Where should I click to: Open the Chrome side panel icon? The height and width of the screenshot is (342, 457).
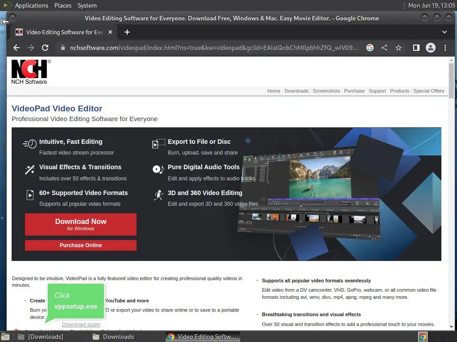tap(416, 48)
